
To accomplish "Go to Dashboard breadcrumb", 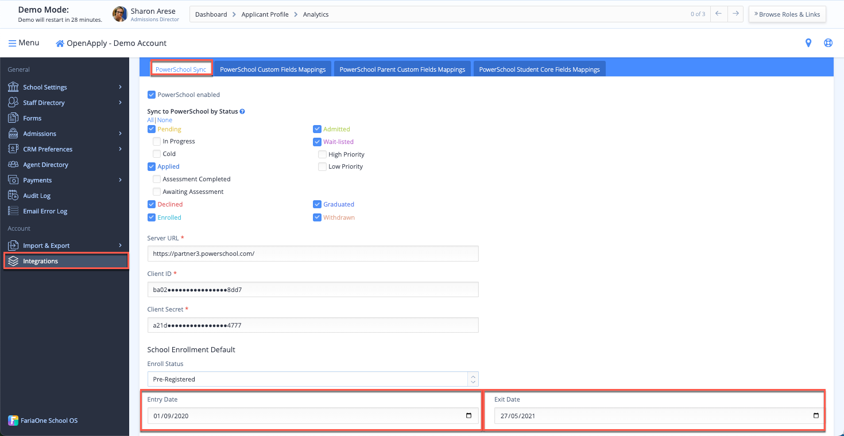I will [x=211, y=14].
